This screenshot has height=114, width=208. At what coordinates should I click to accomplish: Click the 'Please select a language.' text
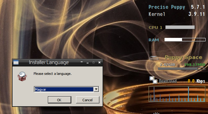click(x=53, y=74)
